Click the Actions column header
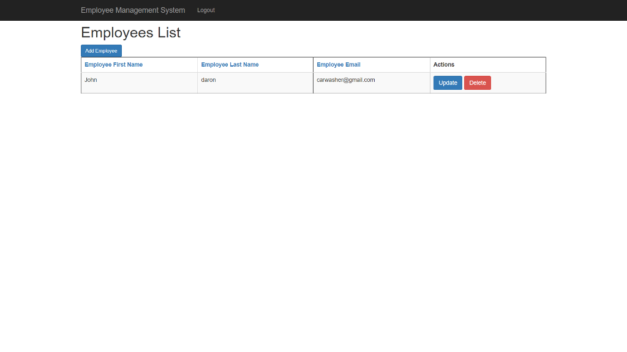The width and height of the screenshot is (627, 352). point(443,64)
